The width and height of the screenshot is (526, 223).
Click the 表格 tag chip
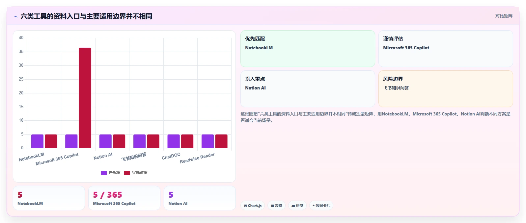276,206
